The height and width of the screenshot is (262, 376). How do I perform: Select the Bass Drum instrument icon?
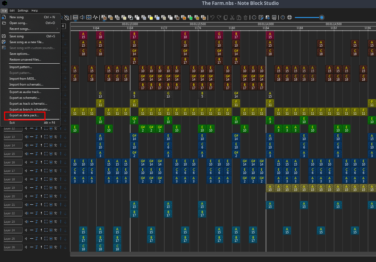[x=117, y=17]
